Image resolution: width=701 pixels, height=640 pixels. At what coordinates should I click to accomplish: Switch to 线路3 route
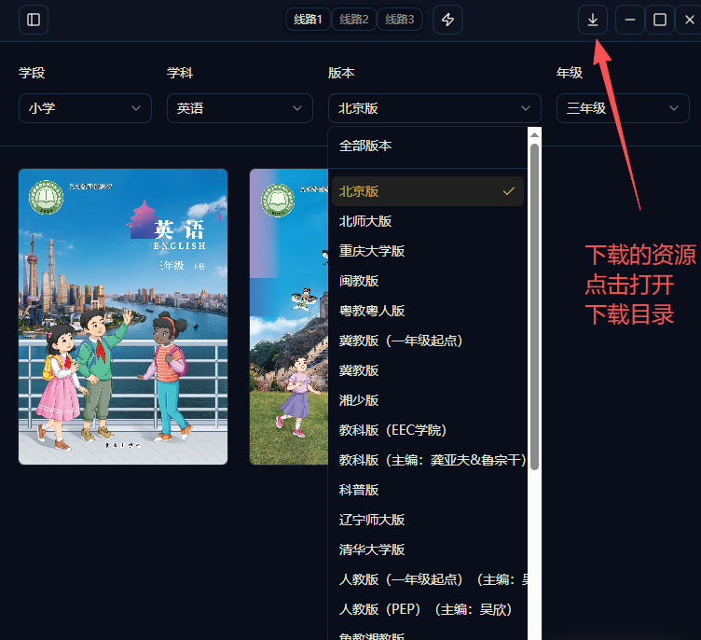[x=400, y=20]
